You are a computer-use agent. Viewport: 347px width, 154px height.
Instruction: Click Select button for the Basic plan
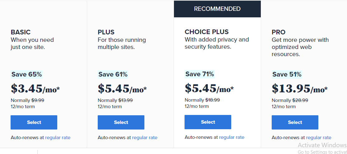pos(34,122)
